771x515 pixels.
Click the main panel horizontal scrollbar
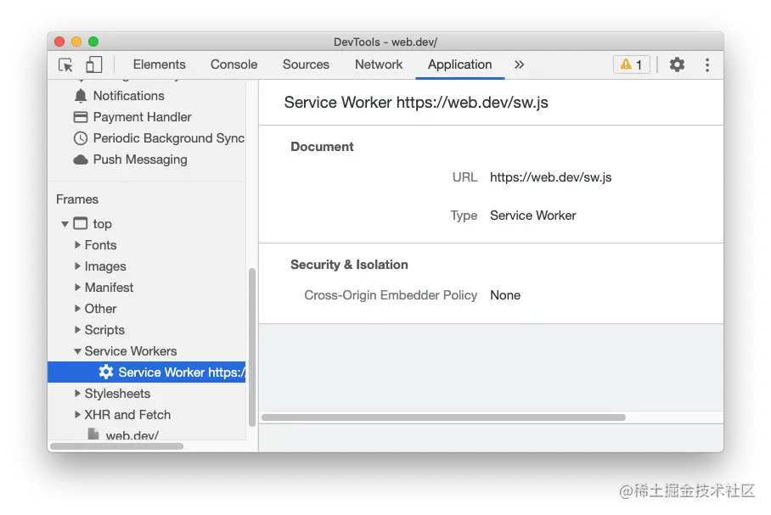coord(443,417)
